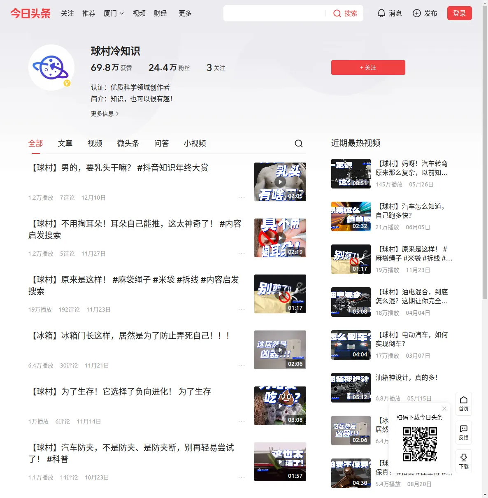
Task: Switch to the profile 视频 tab
Action: 95,143
